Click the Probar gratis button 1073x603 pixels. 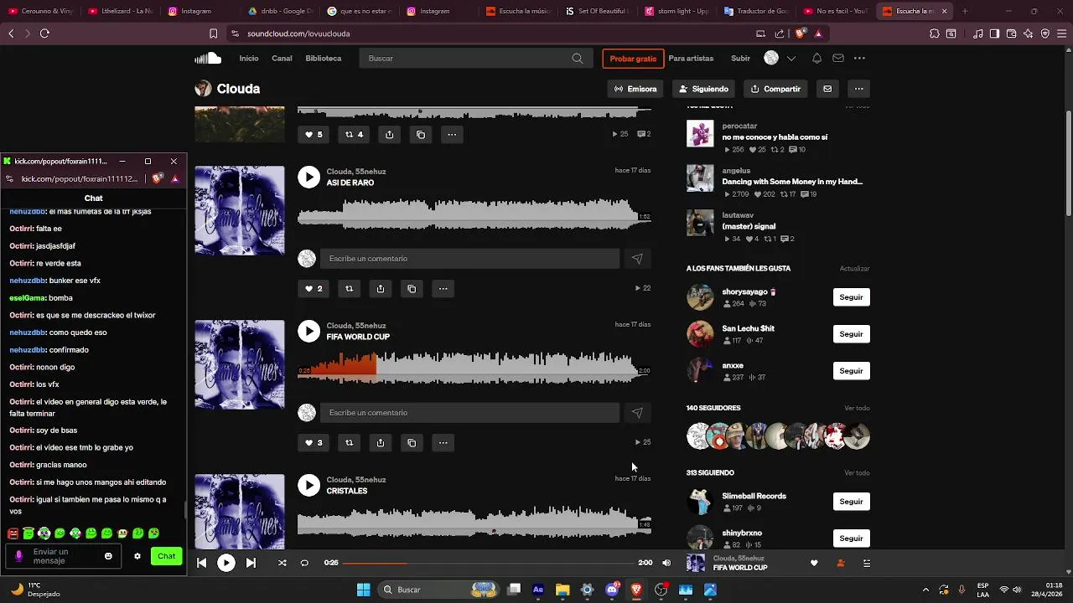coord(633,59)
